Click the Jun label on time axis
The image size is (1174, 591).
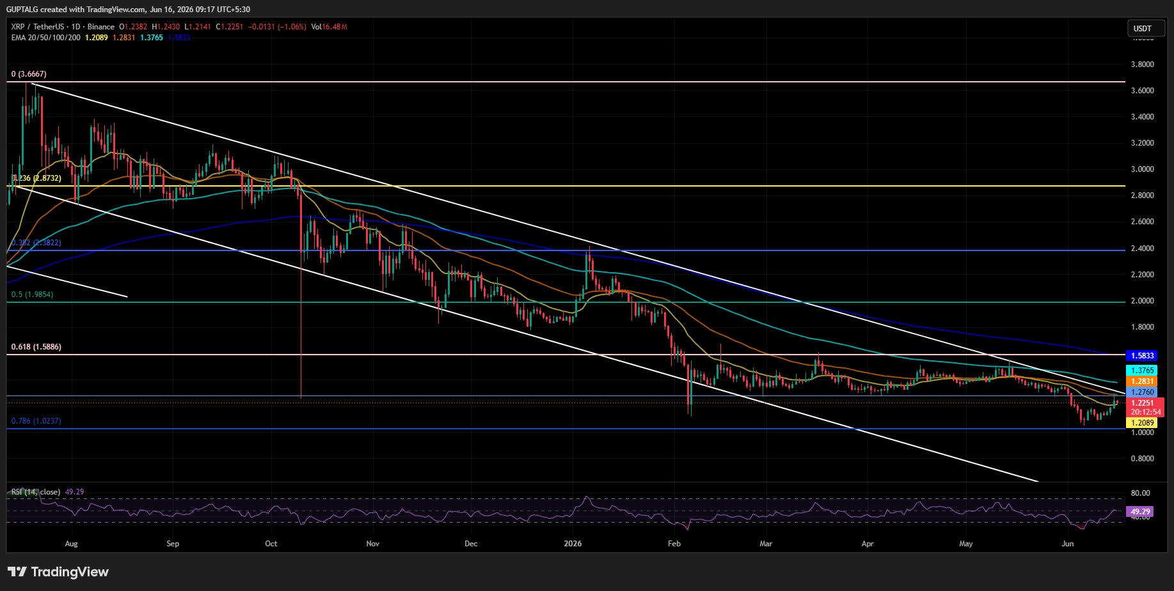click(x=1067, y=544)
